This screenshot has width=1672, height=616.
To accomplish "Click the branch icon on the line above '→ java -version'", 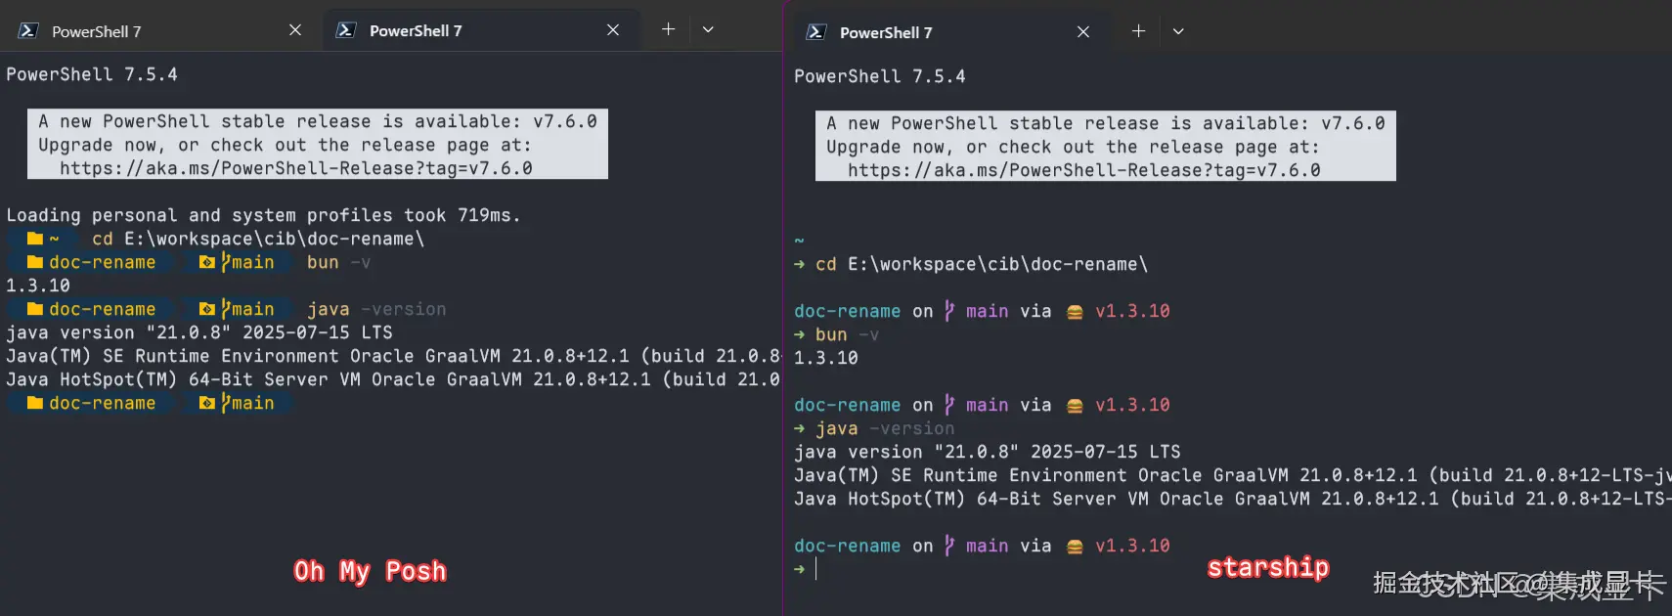I will coord(949,405).
